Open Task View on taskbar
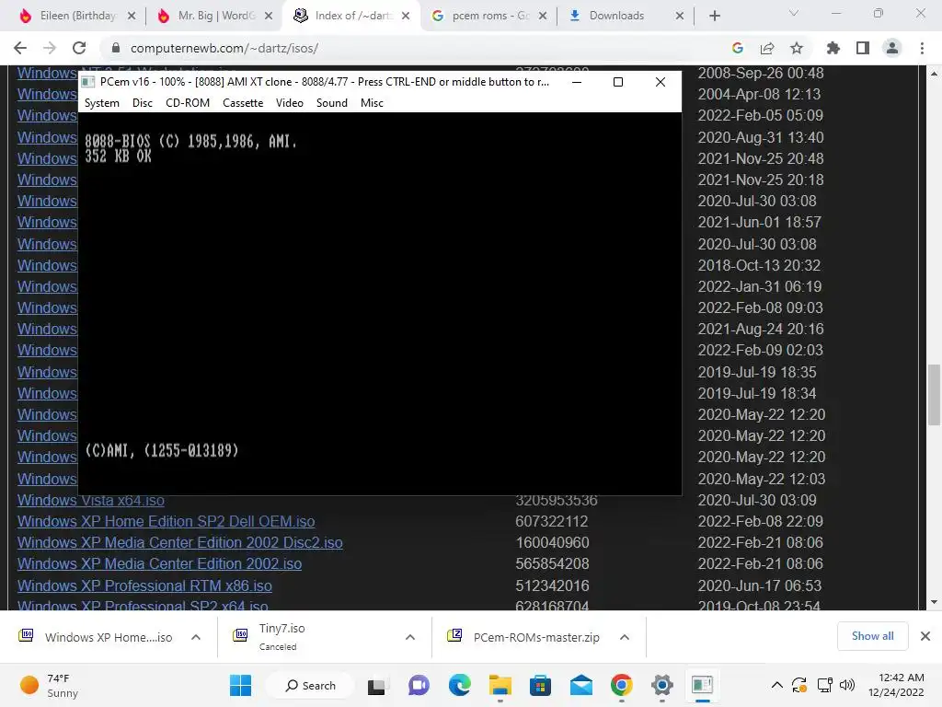Image resolution: width=942 pixels, height=707 pixels. click(x=377, y=685)
